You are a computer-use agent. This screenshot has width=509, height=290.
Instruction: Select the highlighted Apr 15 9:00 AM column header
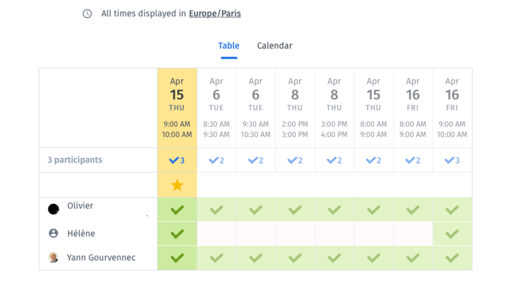tap(177, 108)
